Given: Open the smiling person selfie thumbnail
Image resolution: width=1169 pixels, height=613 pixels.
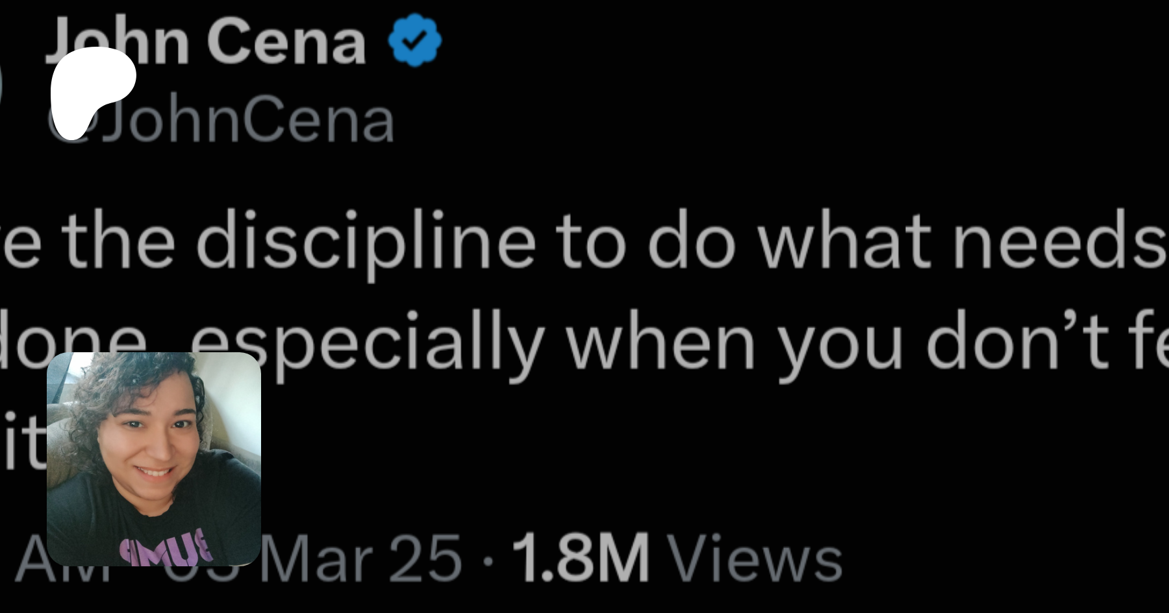Looking at the screenshot, I should coord(154,459).
